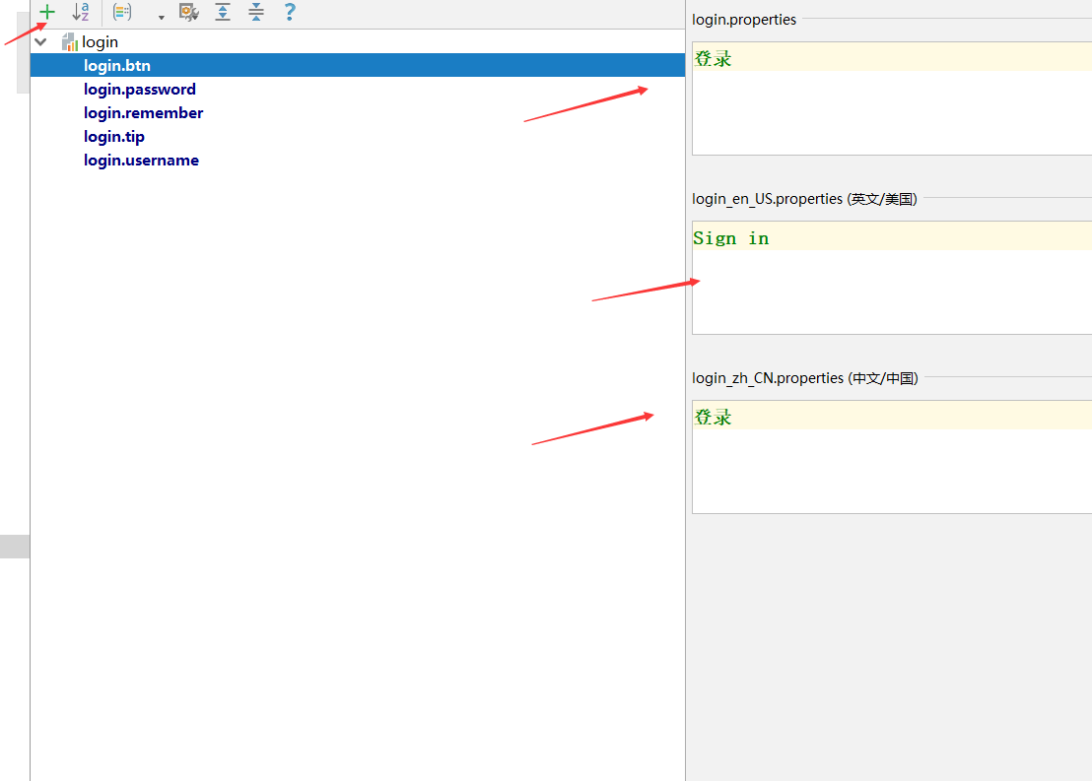This screenshot has height=781, width=1092.
Task: Open help with the question mark icon
Action: (290, 12)
